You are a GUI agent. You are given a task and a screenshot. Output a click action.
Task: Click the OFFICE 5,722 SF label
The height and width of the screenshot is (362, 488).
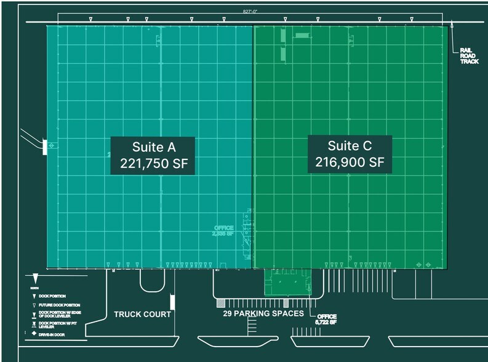tap(326, 319)
